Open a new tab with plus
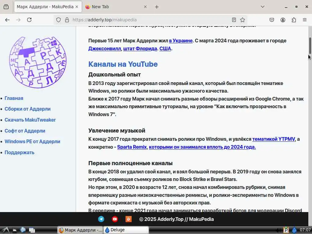 [x=157, y=7]
